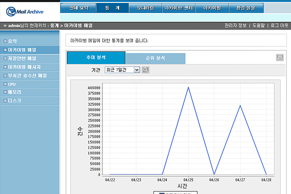Viewport: 291px width, 194px height.
Task: Click the bullet icon beside CPU
Action: [x=5, y=84]
